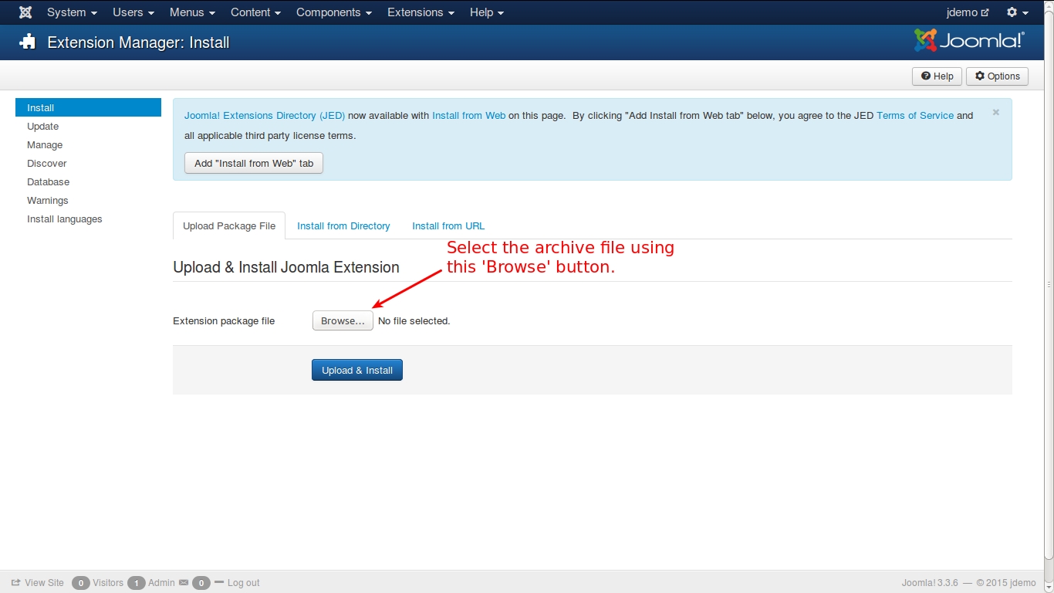The image size is (1054, 593).
Task: Click the Admin count badge
Action: point(137,583)
